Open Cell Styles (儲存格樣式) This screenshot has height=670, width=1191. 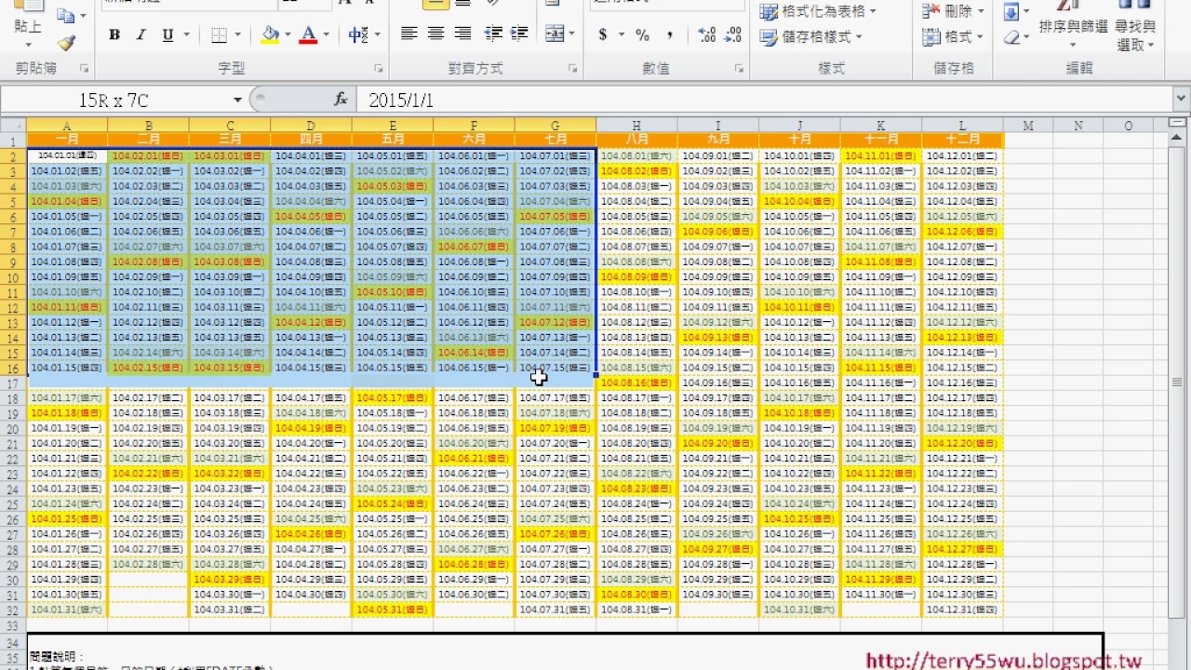pyautogui.click(x=810, y=37)
